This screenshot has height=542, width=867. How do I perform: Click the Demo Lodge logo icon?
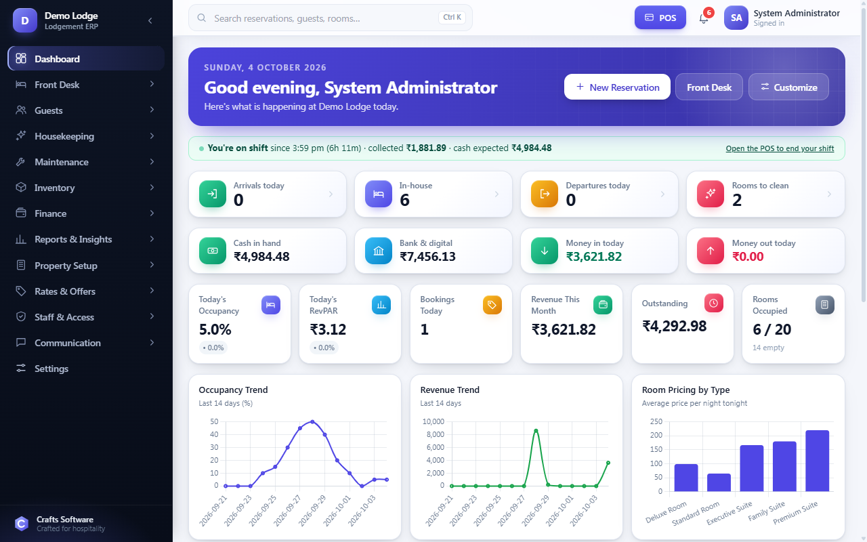click(25, 20)
